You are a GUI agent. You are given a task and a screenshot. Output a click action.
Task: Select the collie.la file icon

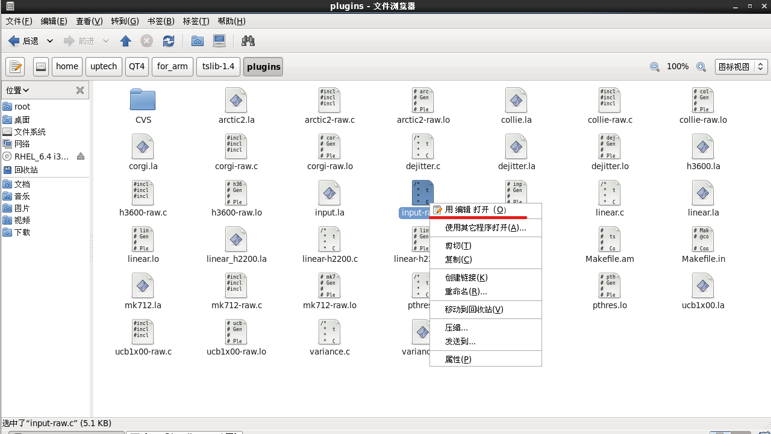point(516,99)
